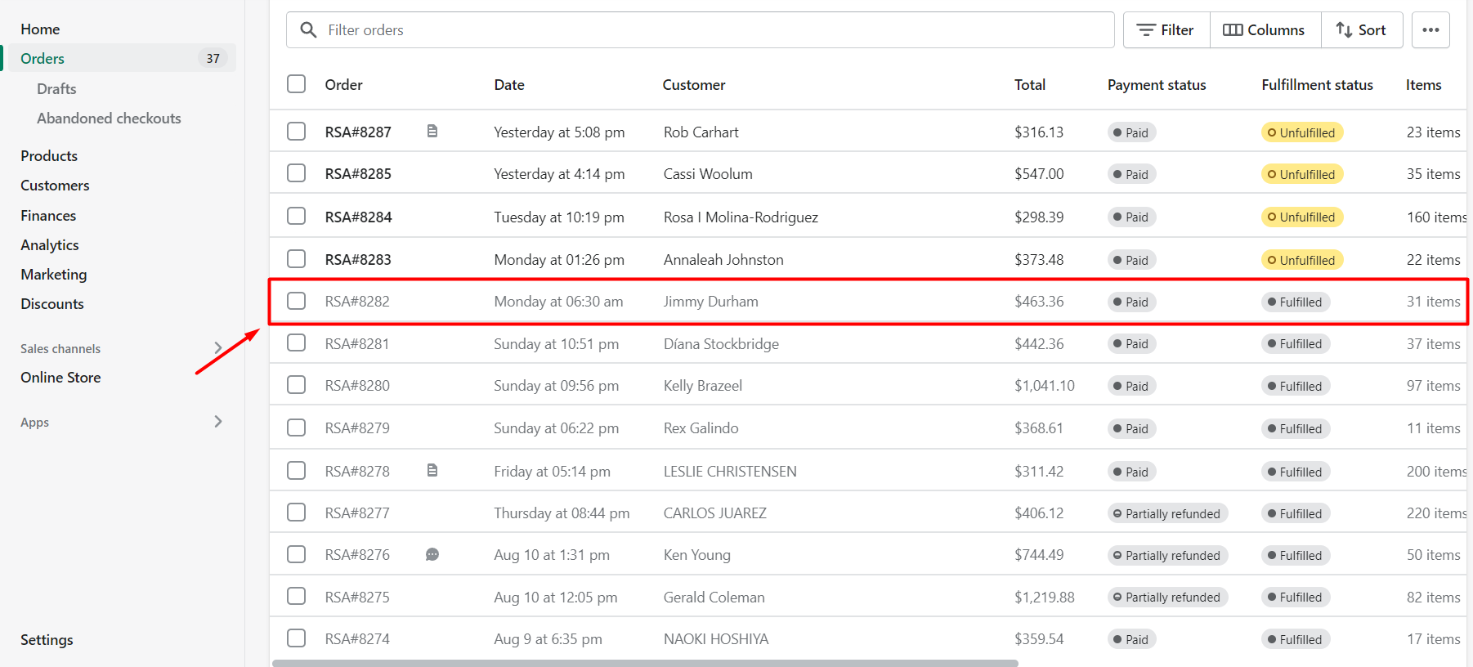Image resolution: width=1473 pixels, height=667 pixels.
Task: Toggle the select-all orders checkbox
Action: 297,84
